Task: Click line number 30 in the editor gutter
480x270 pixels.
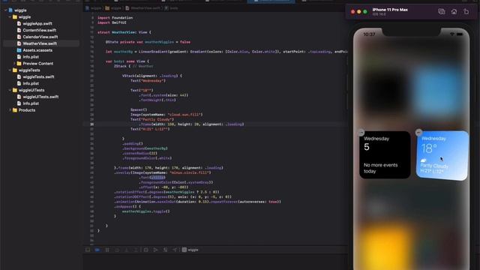Action: 91,124
